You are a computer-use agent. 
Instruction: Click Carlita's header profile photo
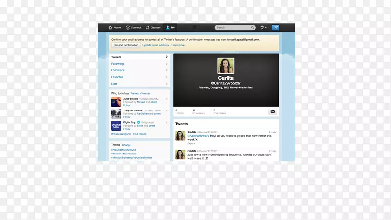click(226, 66)
